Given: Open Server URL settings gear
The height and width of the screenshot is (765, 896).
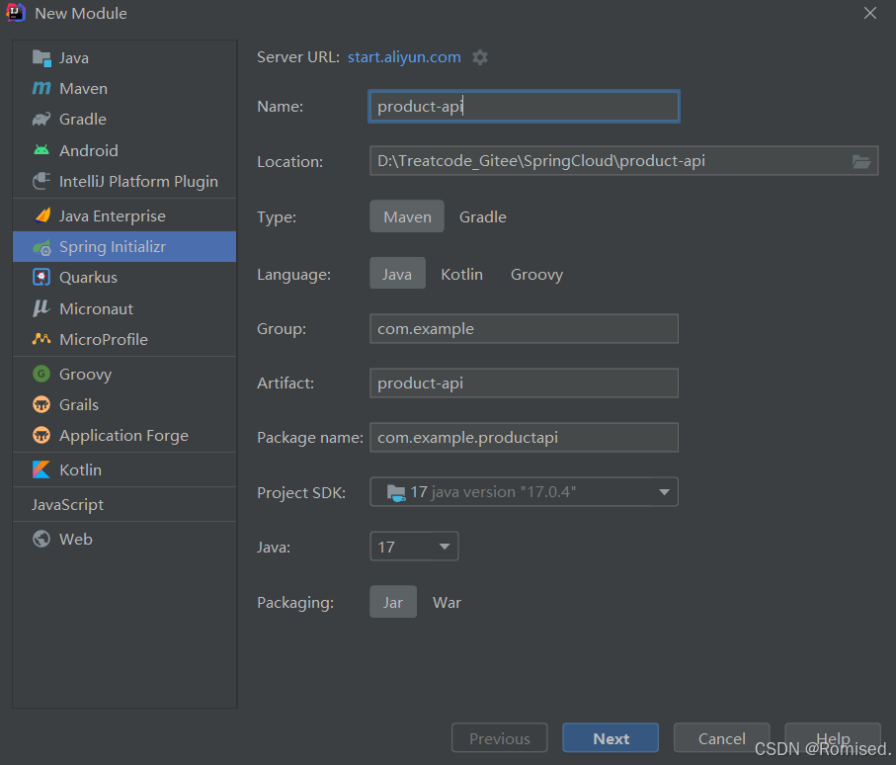Looking at the screenshot, I should (480, 57).
